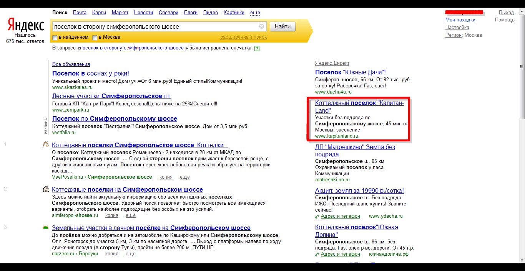Click the Yandex logo
525x271 pixels.
point(26,25)
